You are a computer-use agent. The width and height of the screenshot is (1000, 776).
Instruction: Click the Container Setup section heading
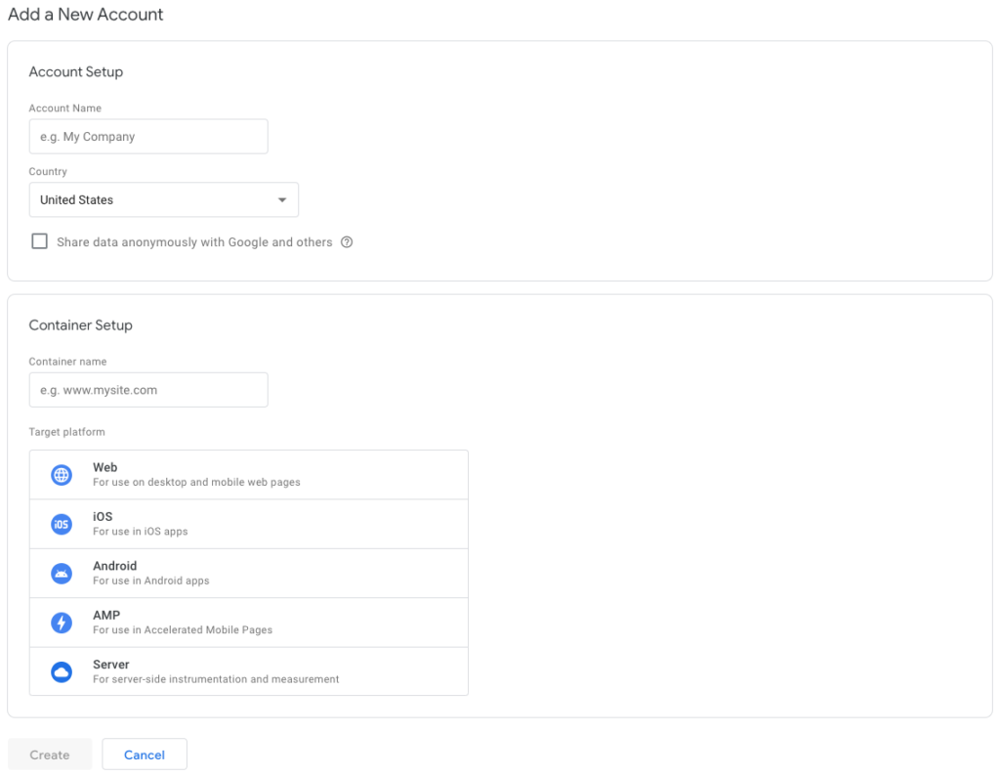click(81, 324)
